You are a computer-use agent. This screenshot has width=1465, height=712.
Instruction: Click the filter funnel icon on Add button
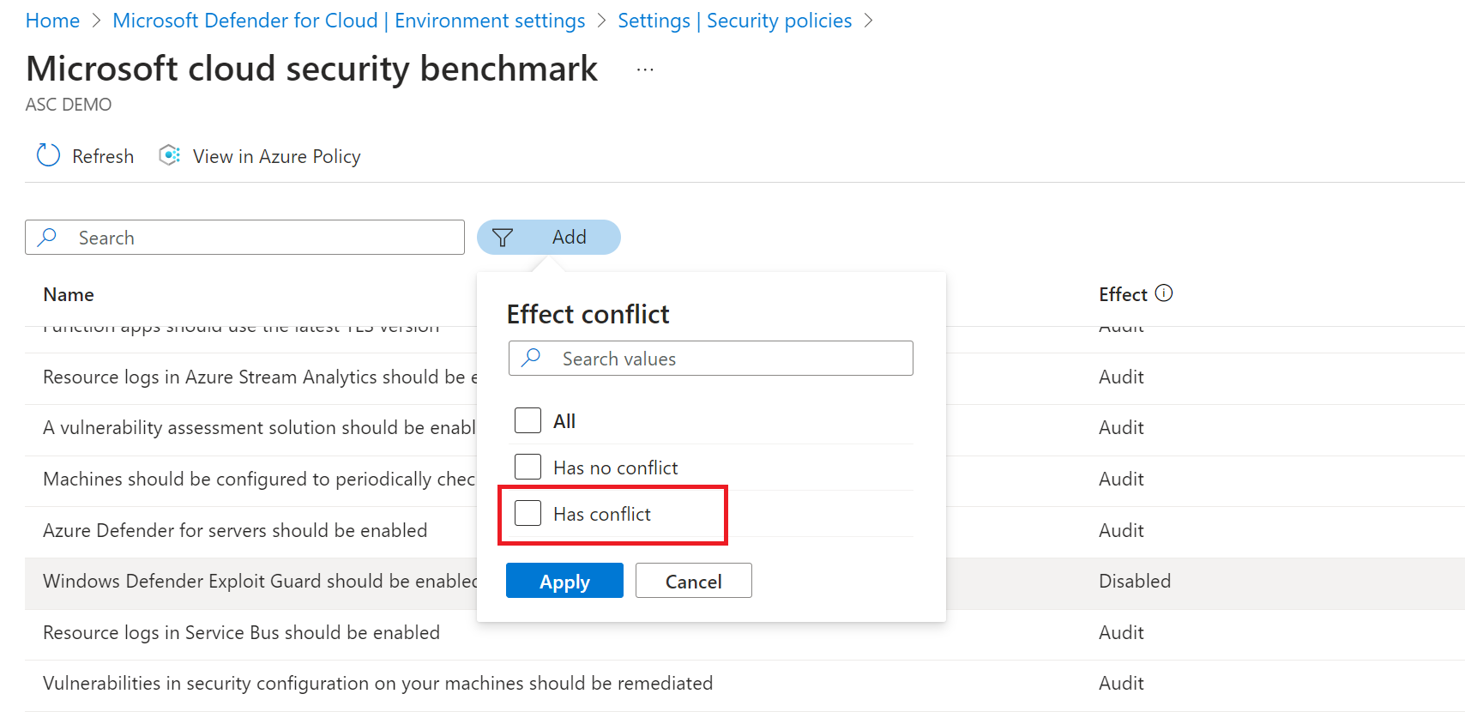point(503,237)
